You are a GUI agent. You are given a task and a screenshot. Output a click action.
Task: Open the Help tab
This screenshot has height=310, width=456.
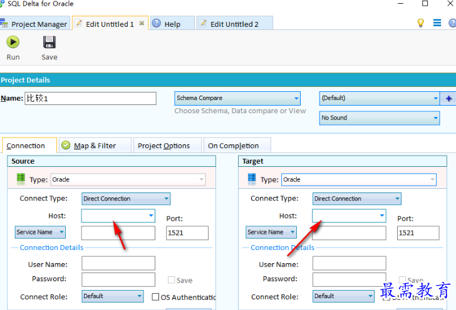click(x=172, y=23)
